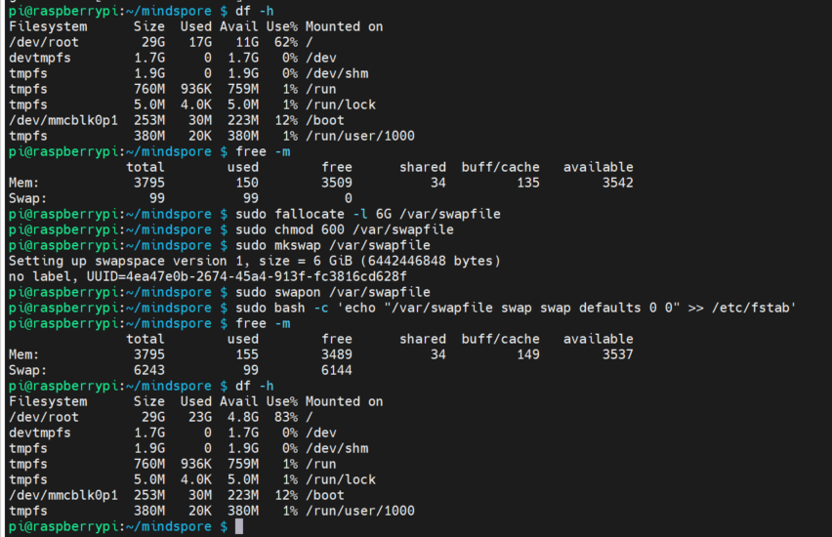This screenshot has width=832, height=537.
Task: Click the free swap value 6144
Action: [x=337, y=370]
